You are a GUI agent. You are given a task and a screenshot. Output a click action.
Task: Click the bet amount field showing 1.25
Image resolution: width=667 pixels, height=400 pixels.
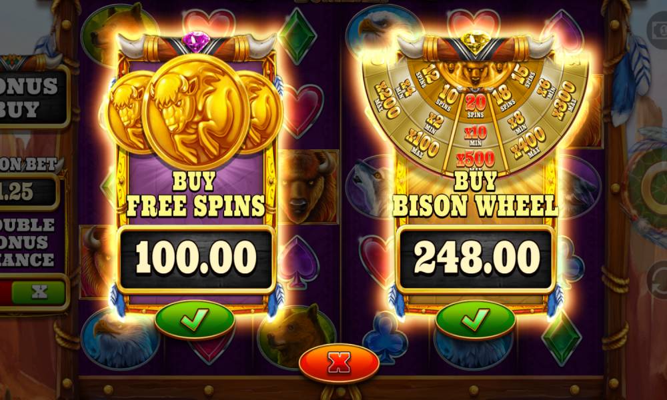27,192
